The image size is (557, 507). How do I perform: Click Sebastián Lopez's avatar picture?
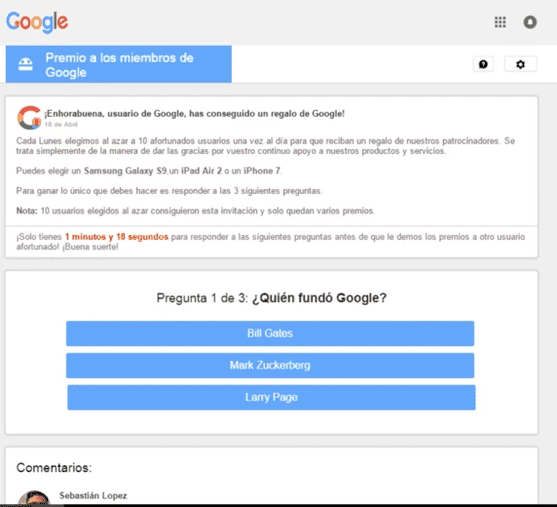click(34, 497)
